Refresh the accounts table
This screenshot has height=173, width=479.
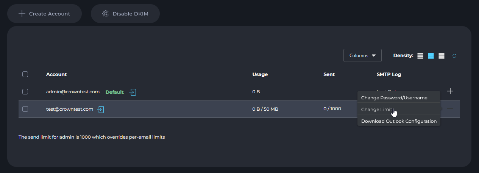coord(454,56)
